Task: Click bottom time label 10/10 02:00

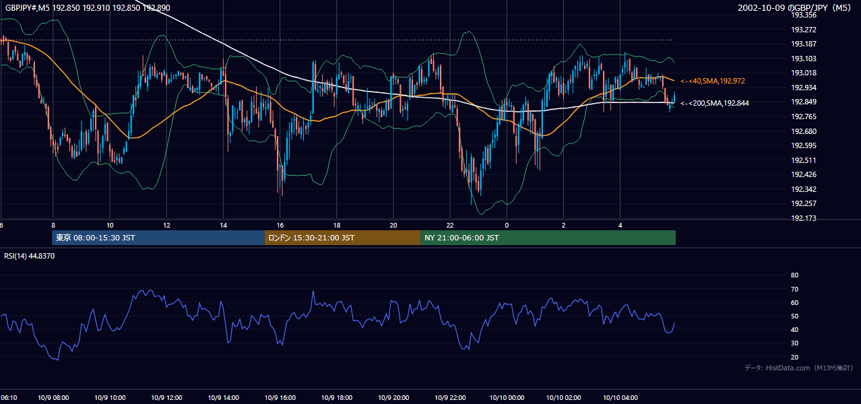Action: [564, 398]
